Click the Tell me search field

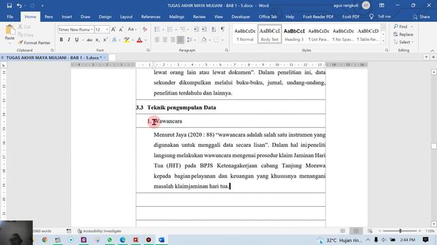click(x=381, y=16)
